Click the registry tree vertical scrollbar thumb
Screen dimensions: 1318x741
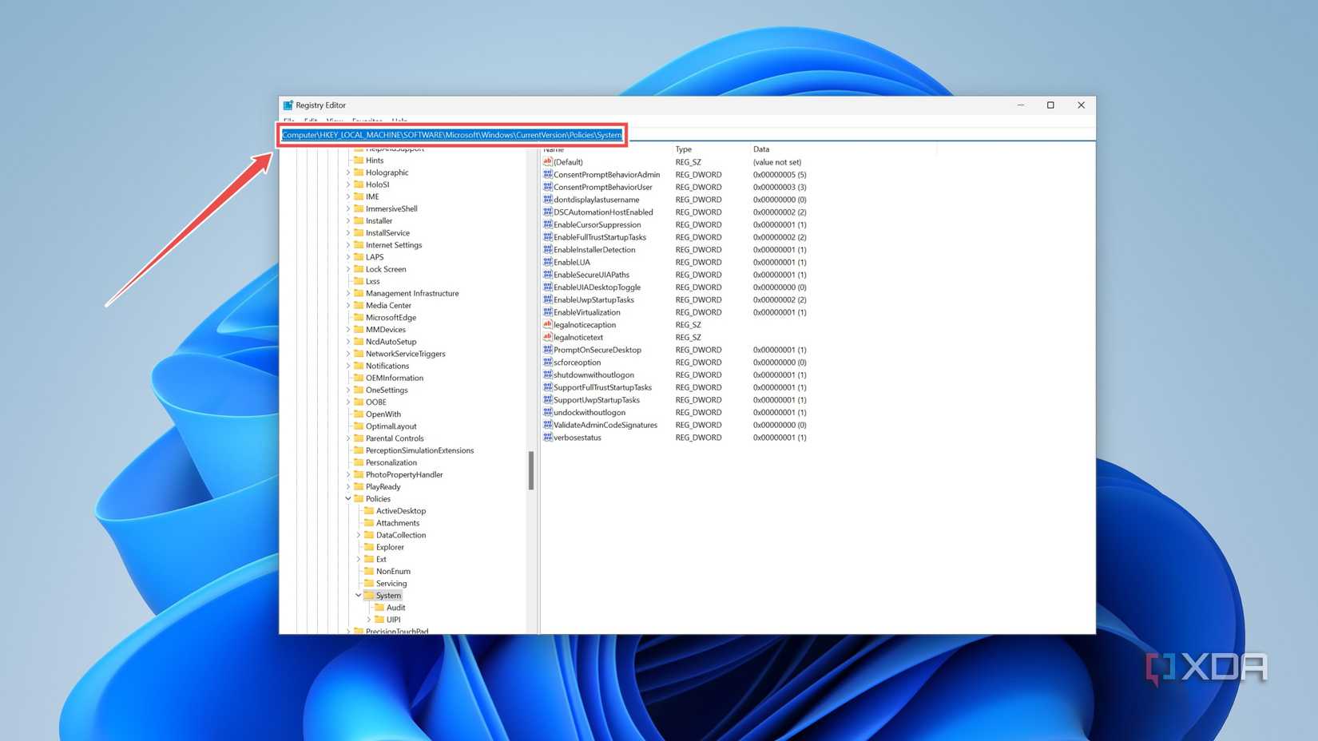[531, 470]
